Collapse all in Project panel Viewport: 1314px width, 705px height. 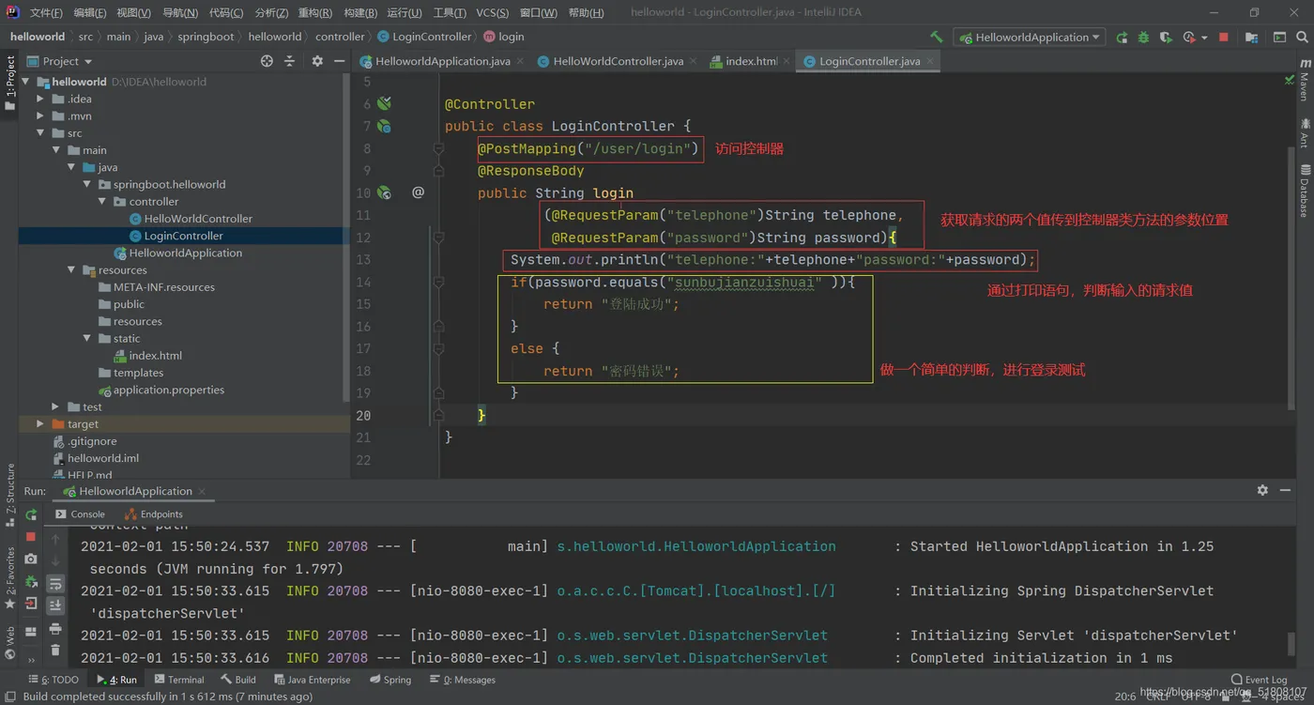point(289,61)
